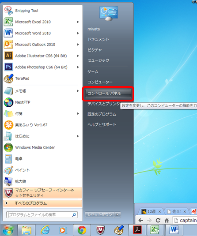
Task: Click the user account picture at top
Action: click(109, 14)
